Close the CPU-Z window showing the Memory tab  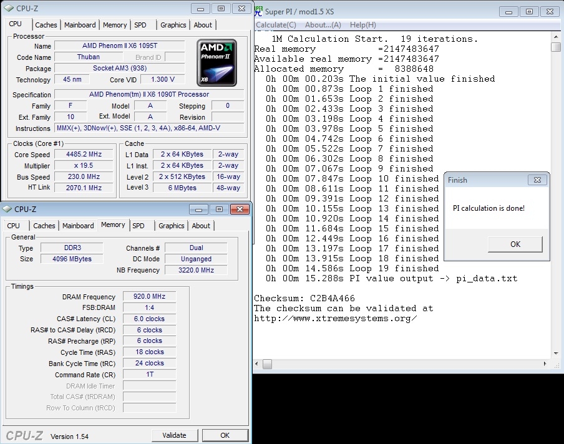[x=239, y=209]
